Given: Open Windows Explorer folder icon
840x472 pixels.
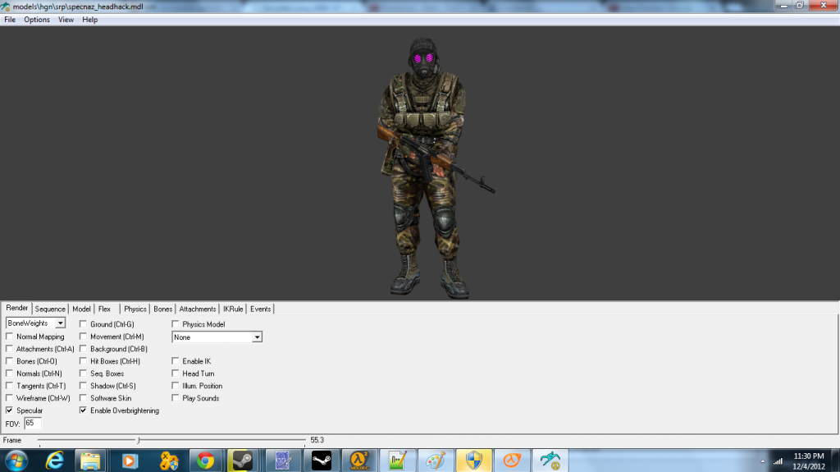Looking at the screenshot, I should [90, 461].
